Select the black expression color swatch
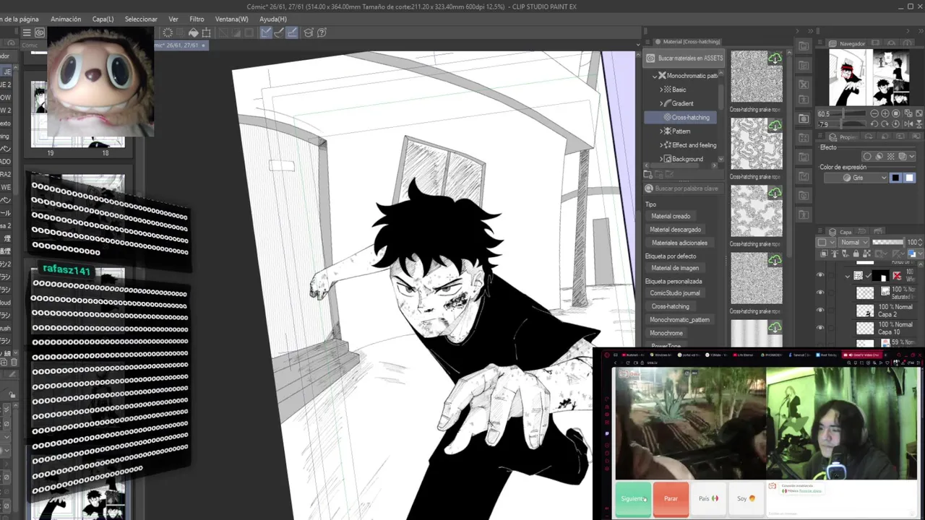The image size is (925, 520). [895, 178]
